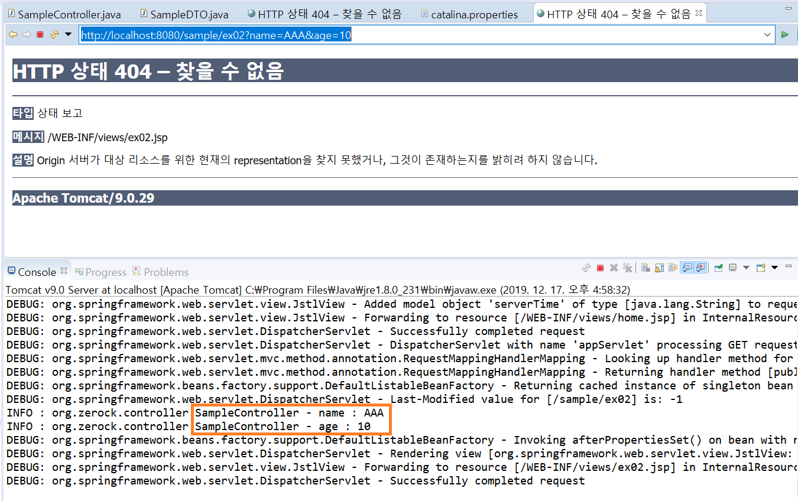Image resolution: width=798 pixels, height=501 pixels.
Task: Click the '상태 보고' text
Action: tap(60, 113)
